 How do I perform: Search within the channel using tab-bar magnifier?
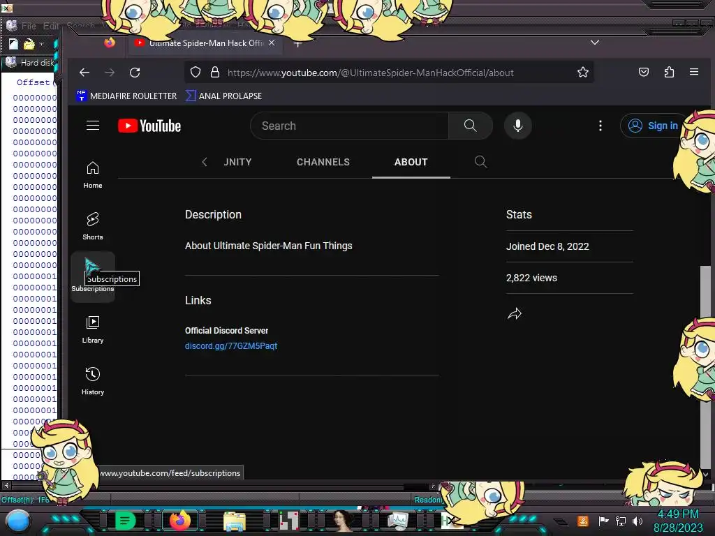click(x=480, y=162)
